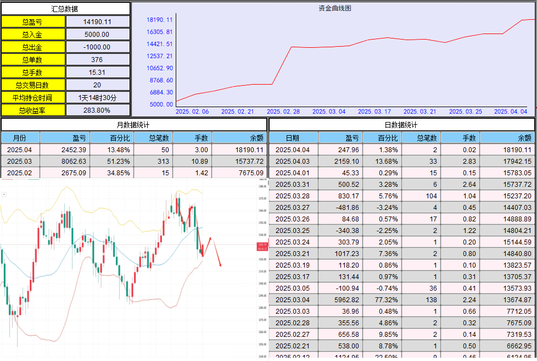Image resolution: width=537 pixels, height=361 pixels.
Task: Click the 2025.02.06 date on equity chart axis
Action: tap(192, 112)
